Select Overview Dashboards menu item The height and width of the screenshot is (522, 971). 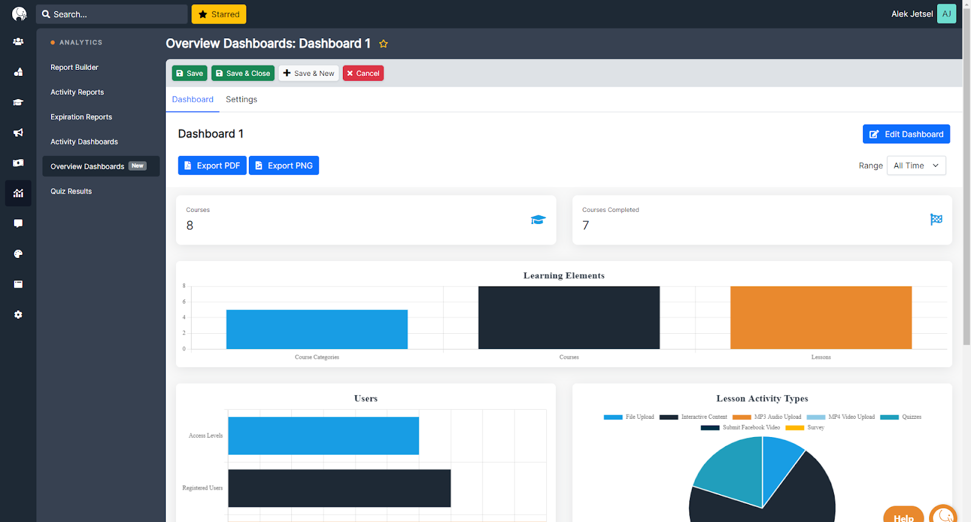click(101, 166)
